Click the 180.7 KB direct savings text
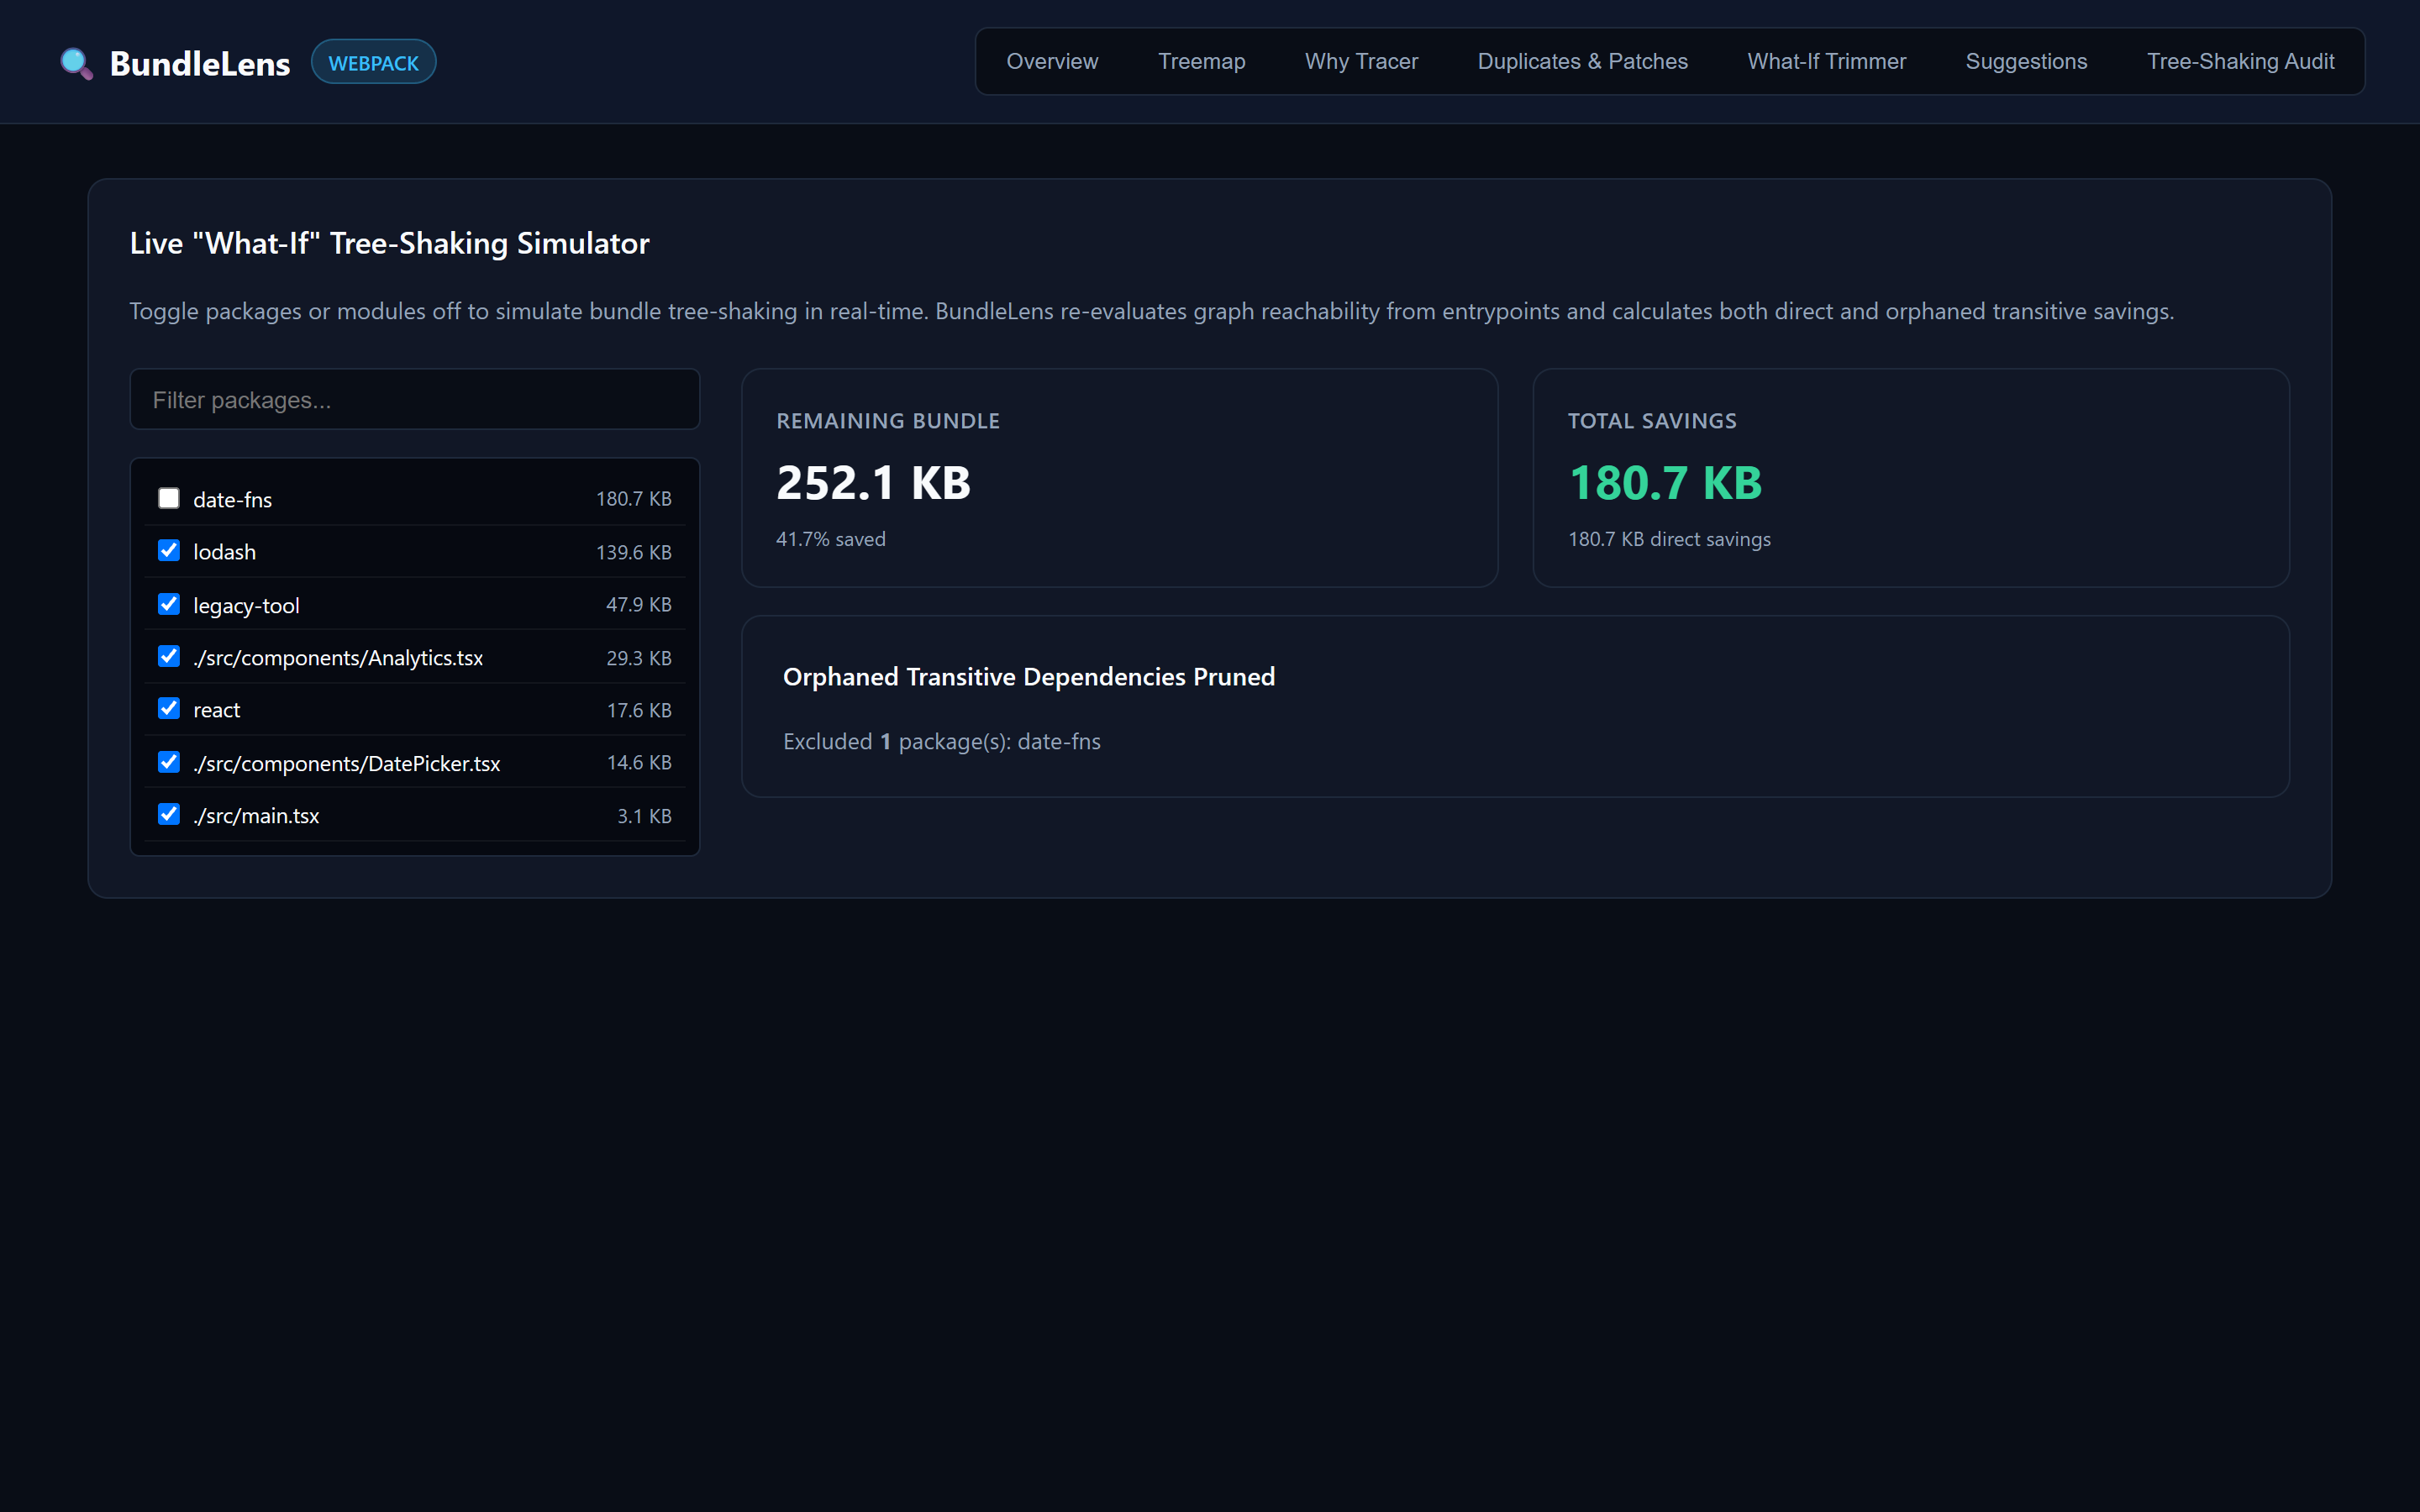 tap(1668, 539)
